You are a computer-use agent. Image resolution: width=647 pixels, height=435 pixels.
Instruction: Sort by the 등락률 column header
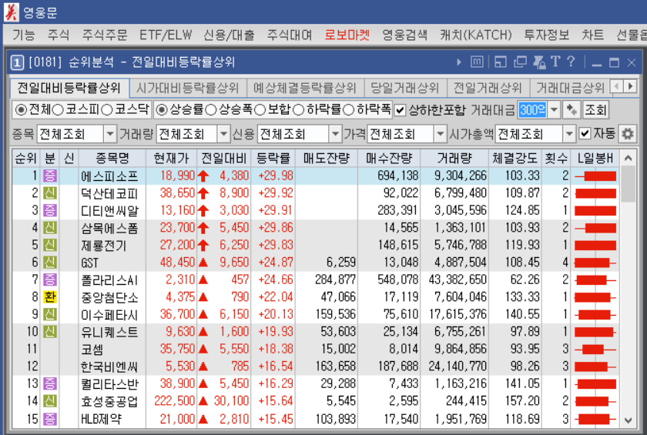(x=273, y=158)
